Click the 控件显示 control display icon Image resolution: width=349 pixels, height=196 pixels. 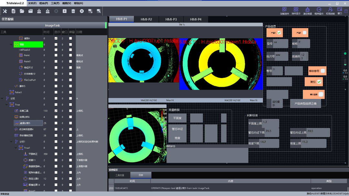click(x=296, y=10)
